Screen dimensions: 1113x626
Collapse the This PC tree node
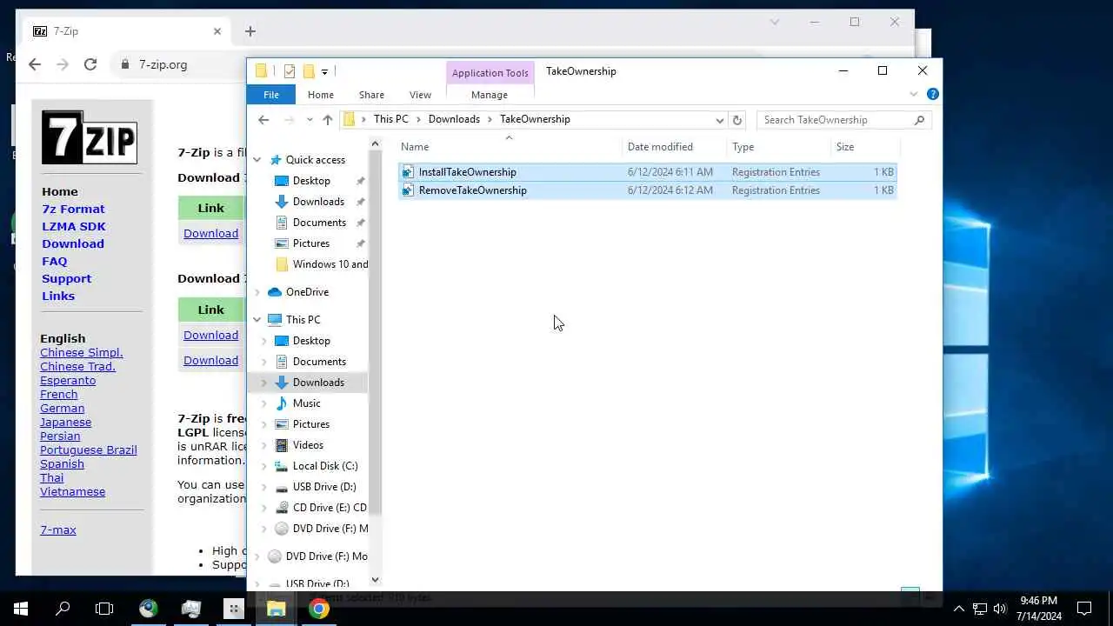257,320
